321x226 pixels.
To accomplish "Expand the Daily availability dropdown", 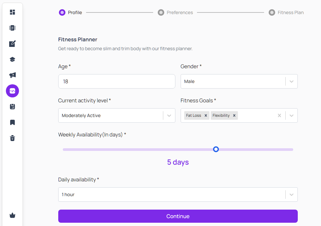I will pos(292,195).
